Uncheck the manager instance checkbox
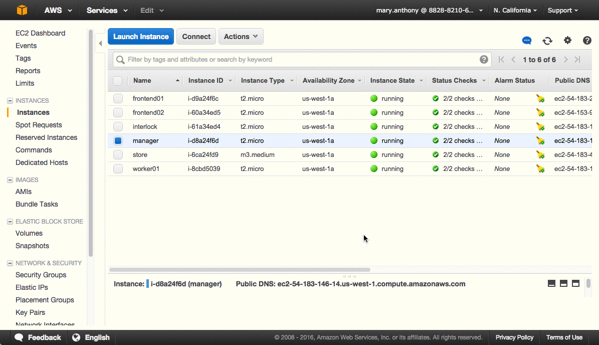The height and width of the screenshot is (345, 599). (x=118, y=141)
